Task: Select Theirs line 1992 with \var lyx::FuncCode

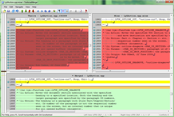Action: pos(52,30)
